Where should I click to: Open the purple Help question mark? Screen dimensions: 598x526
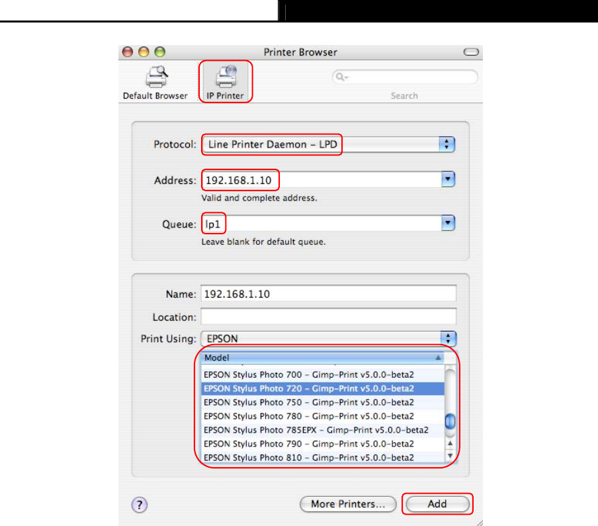point(140,505)
